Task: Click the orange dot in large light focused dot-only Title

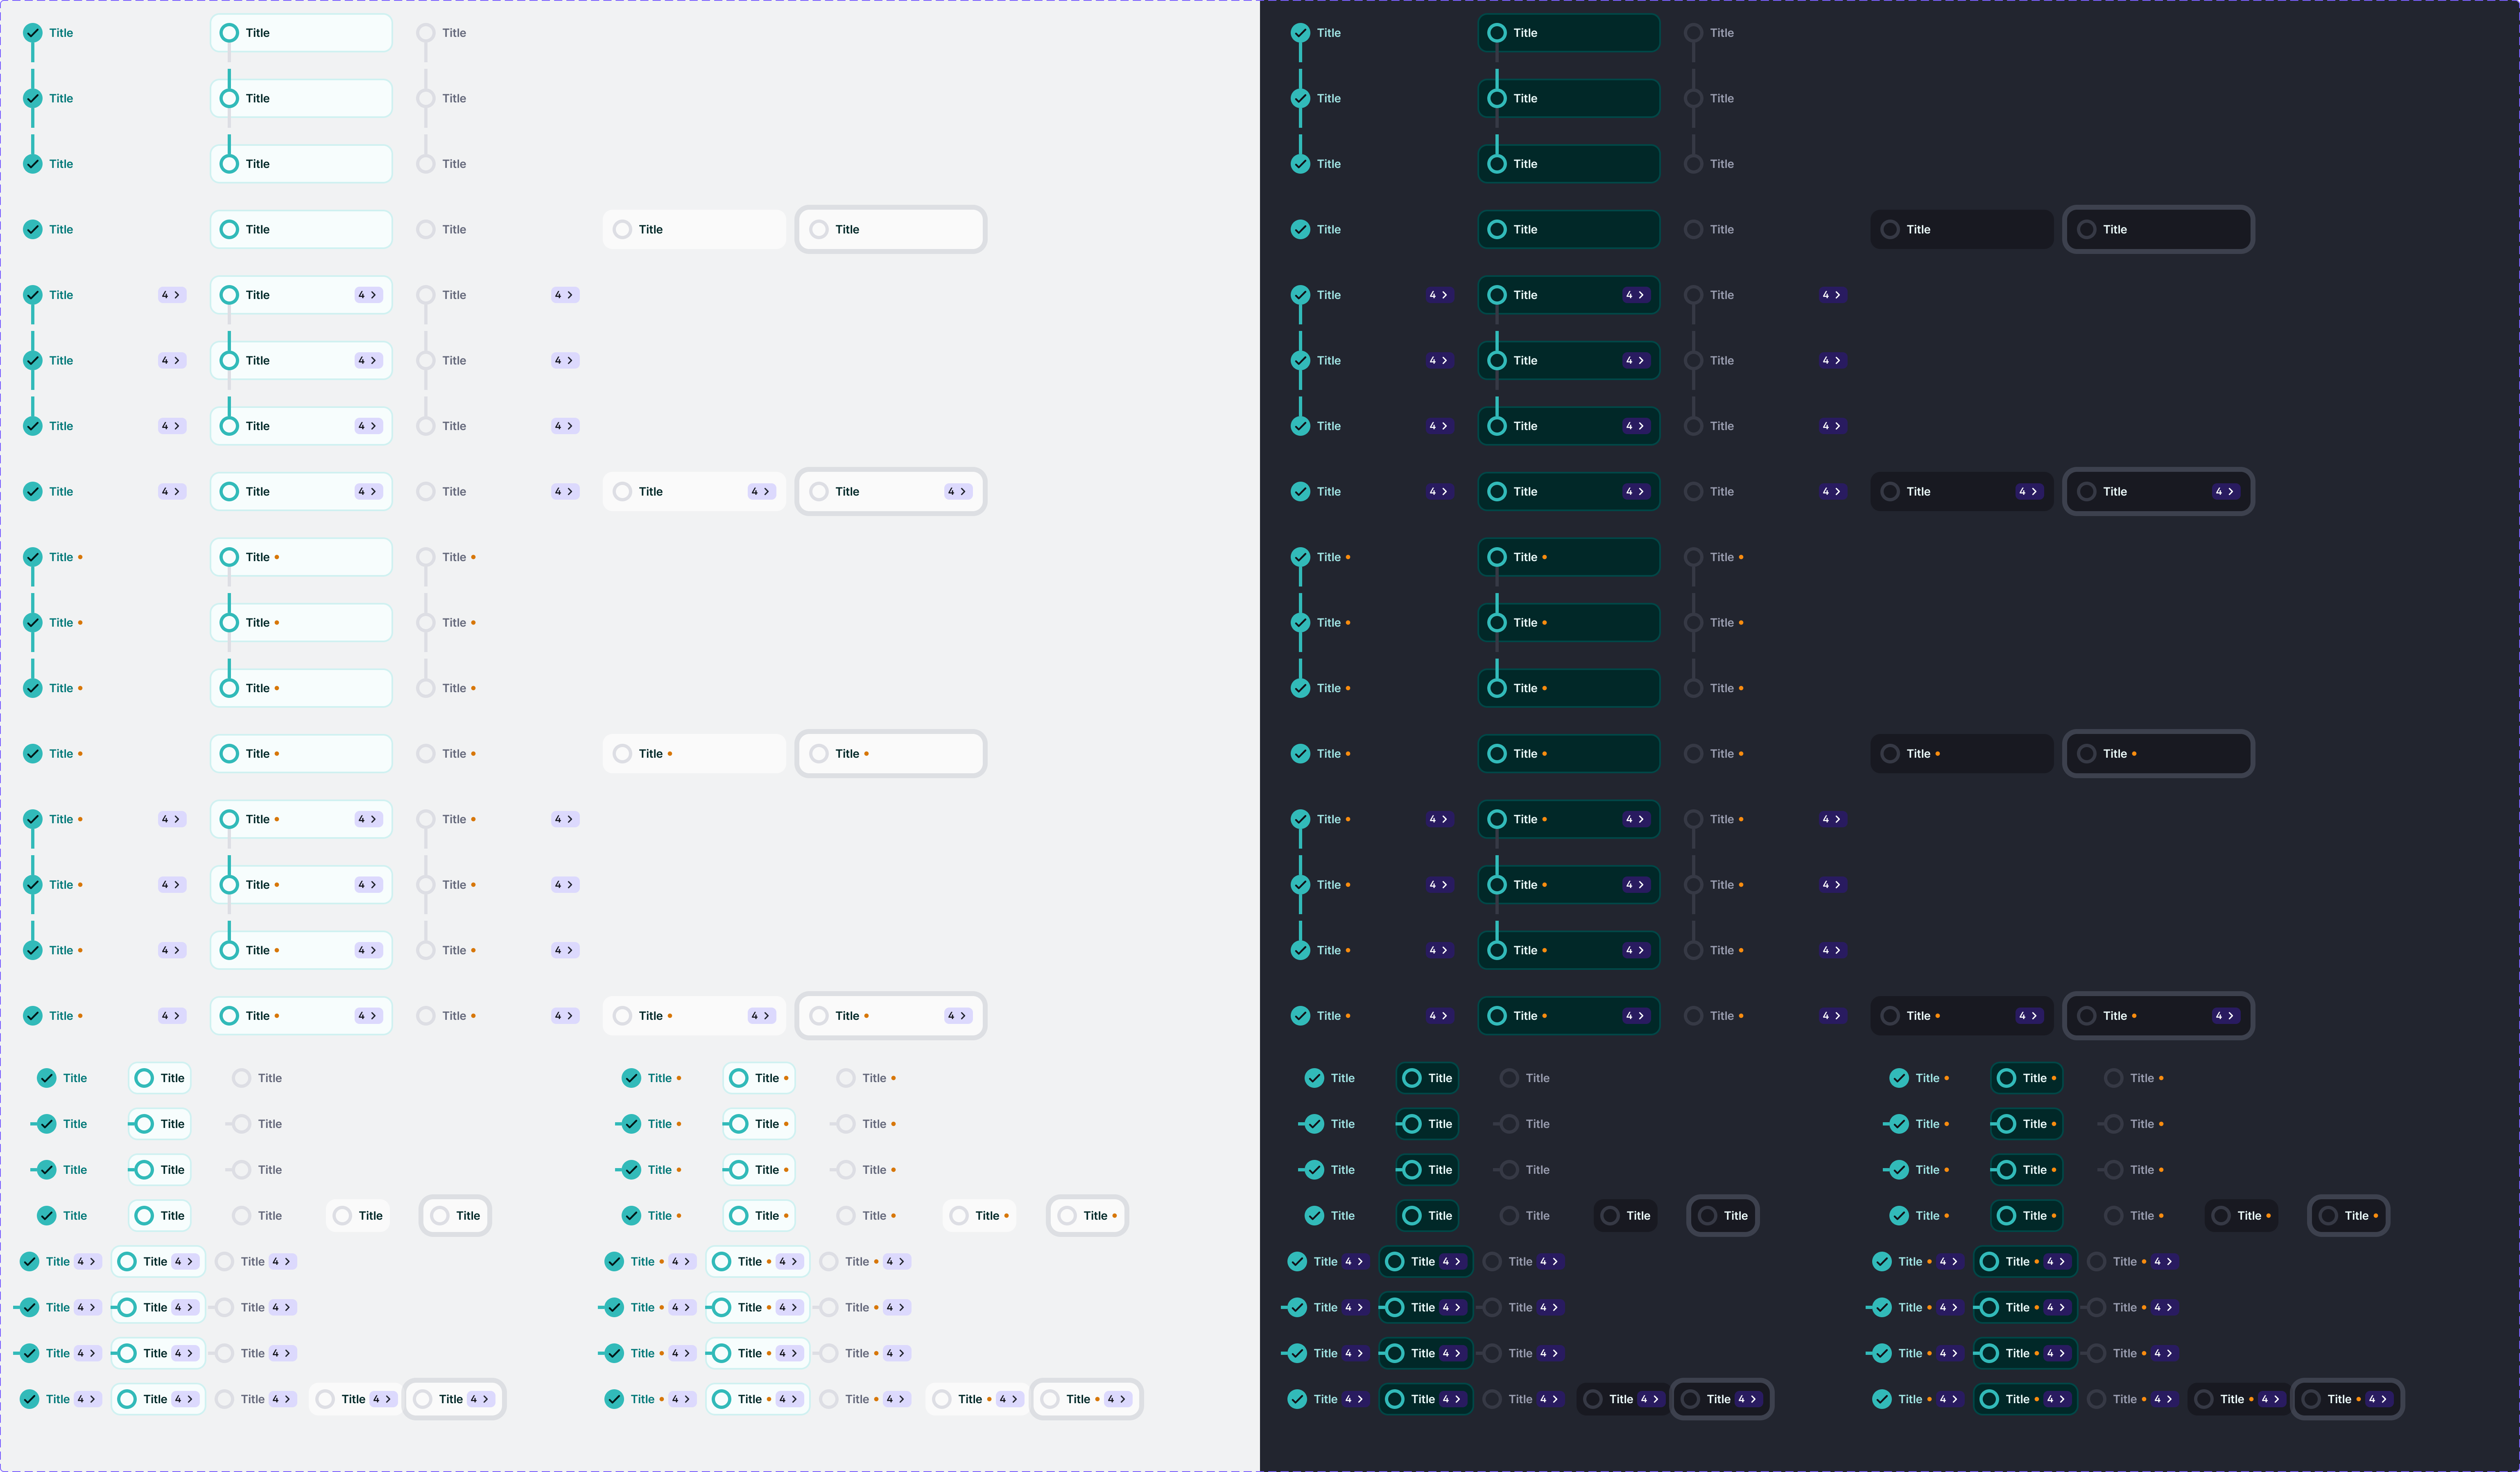Action: click(866, 754)
